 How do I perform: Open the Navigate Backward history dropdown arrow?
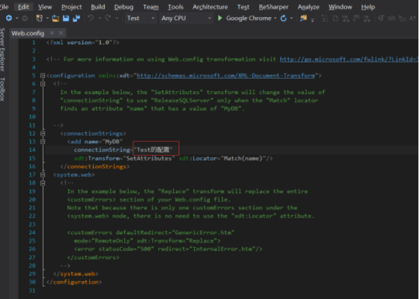click(17, 18)
